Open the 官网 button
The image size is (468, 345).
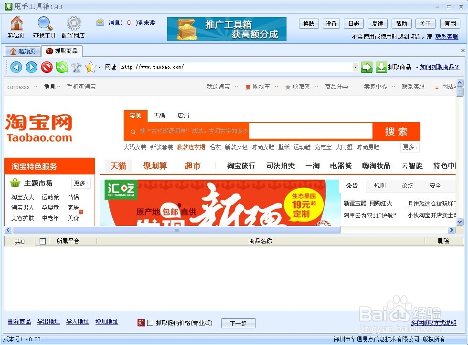point(450,23)
